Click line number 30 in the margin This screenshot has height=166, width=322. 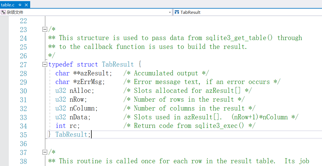coord(24,91)
